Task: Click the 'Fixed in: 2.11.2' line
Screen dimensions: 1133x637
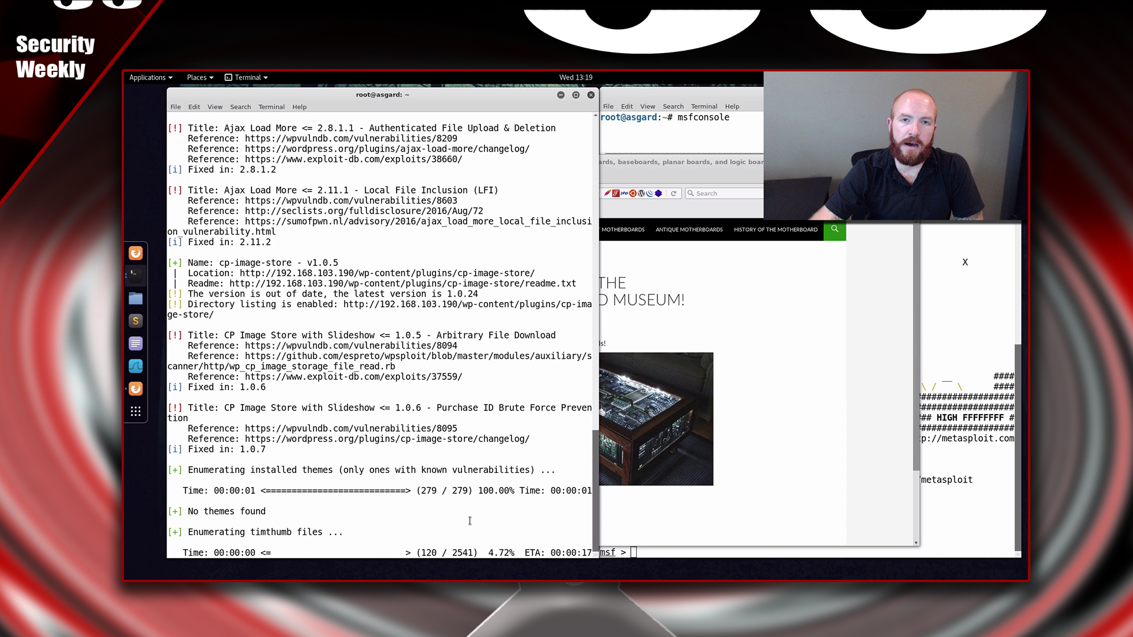Action: point(219,242)
